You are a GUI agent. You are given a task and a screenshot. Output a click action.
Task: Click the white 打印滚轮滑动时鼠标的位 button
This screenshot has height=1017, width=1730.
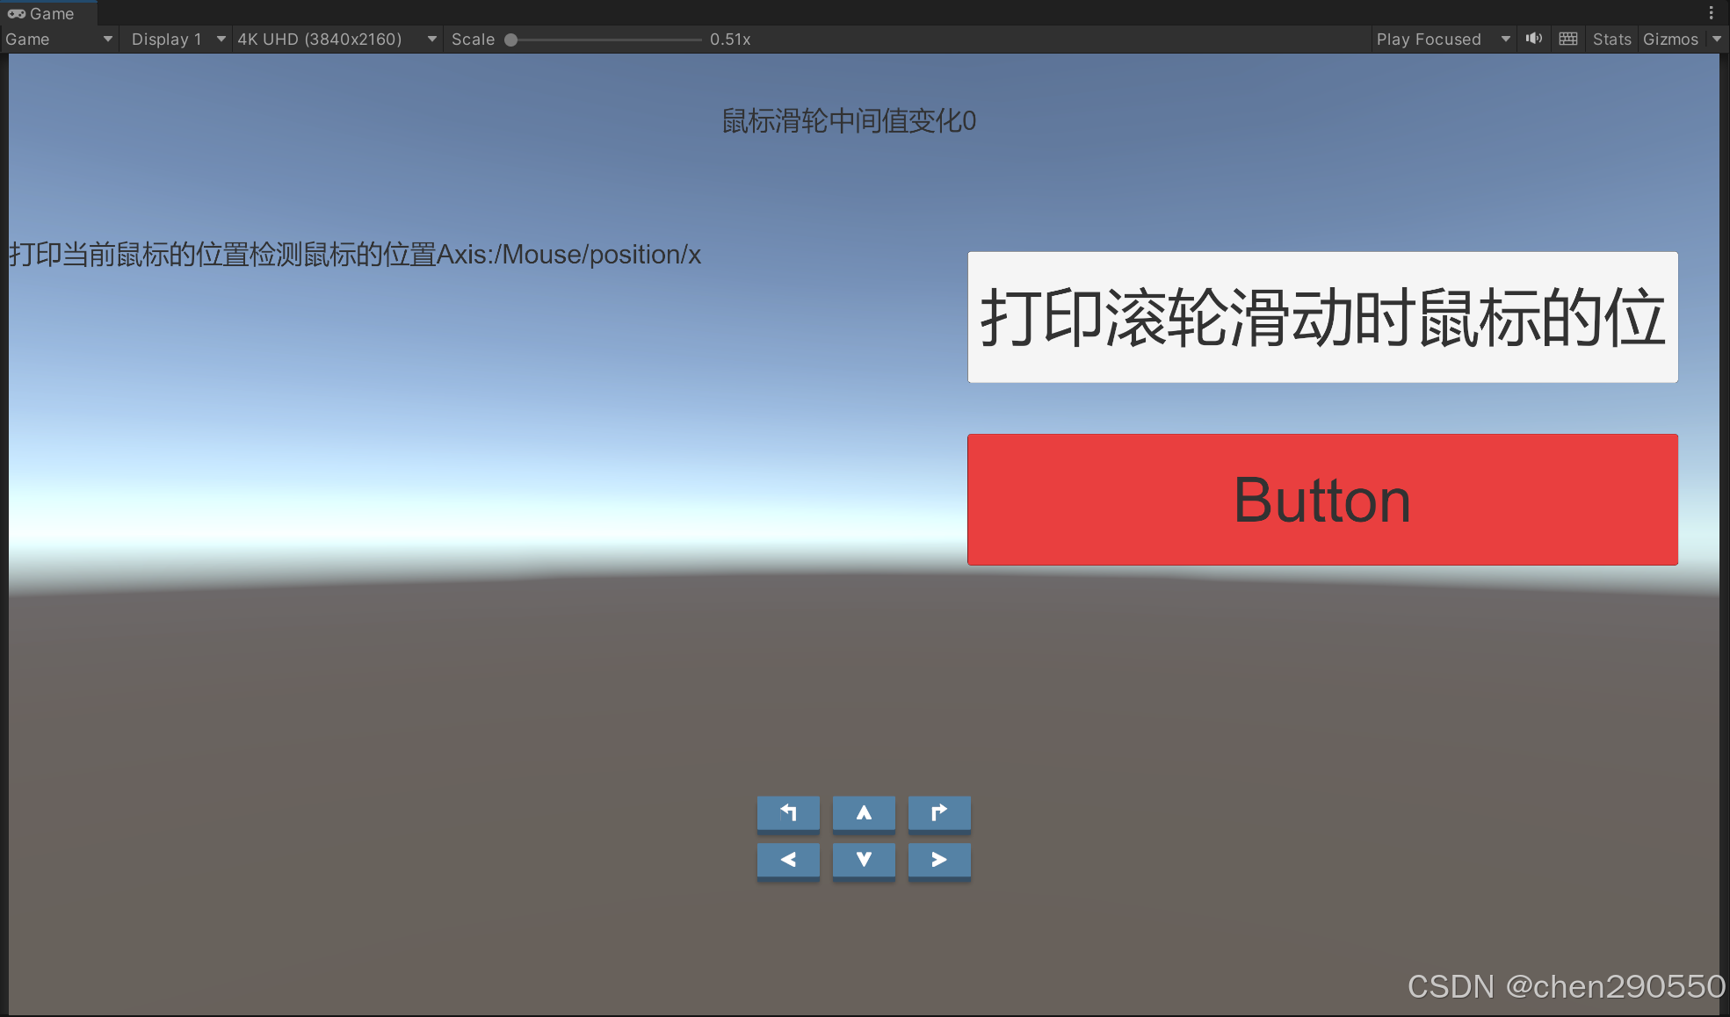[x=1322, y=317]
